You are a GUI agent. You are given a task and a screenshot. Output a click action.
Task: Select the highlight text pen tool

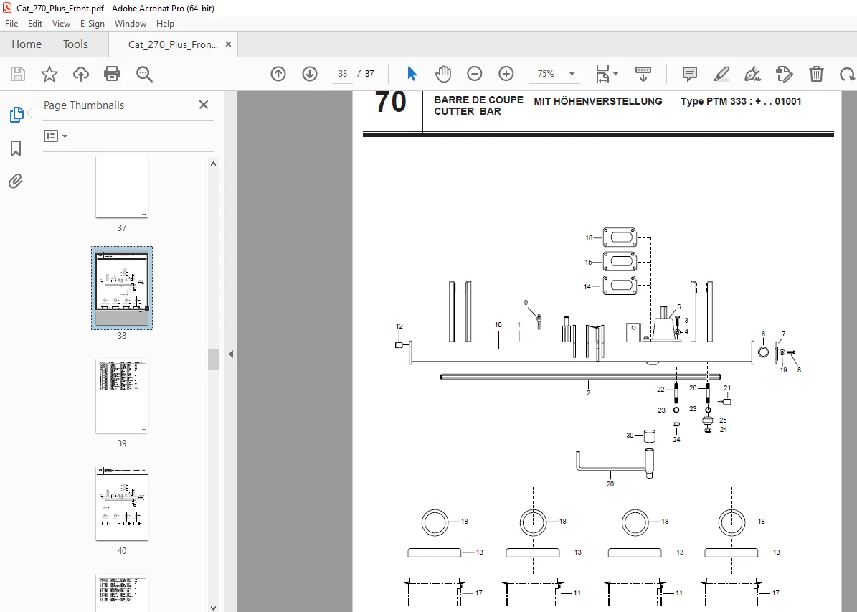721,74
